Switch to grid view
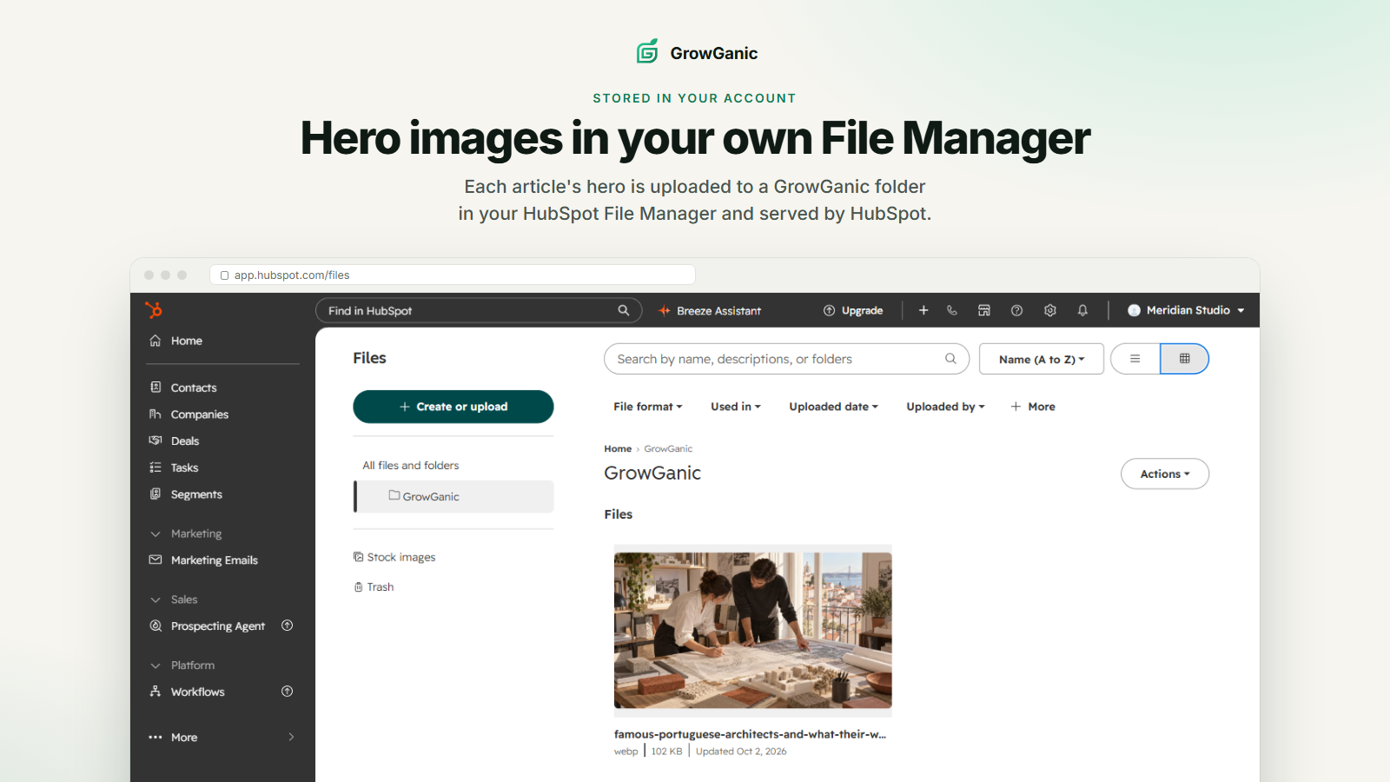The width and height of the screenshot is (1390, 782). 1184,359
